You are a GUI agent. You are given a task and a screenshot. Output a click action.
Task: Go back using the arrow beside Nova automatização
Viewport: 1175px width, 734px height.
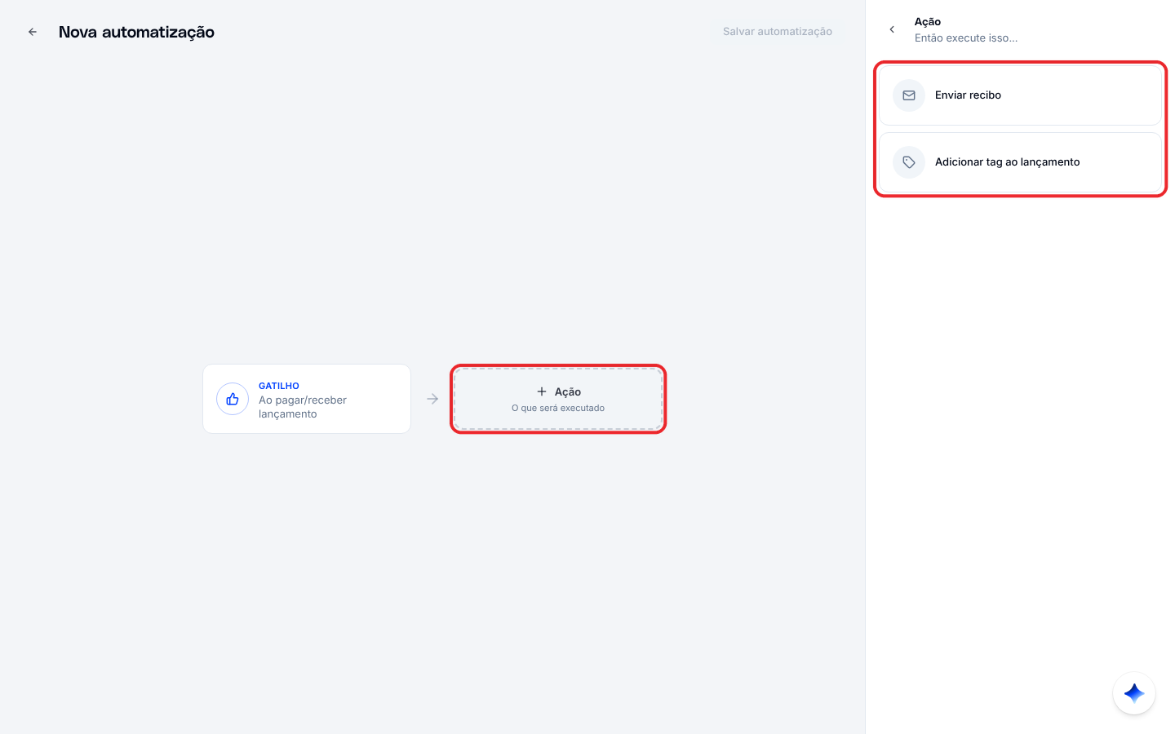[33, 32]
